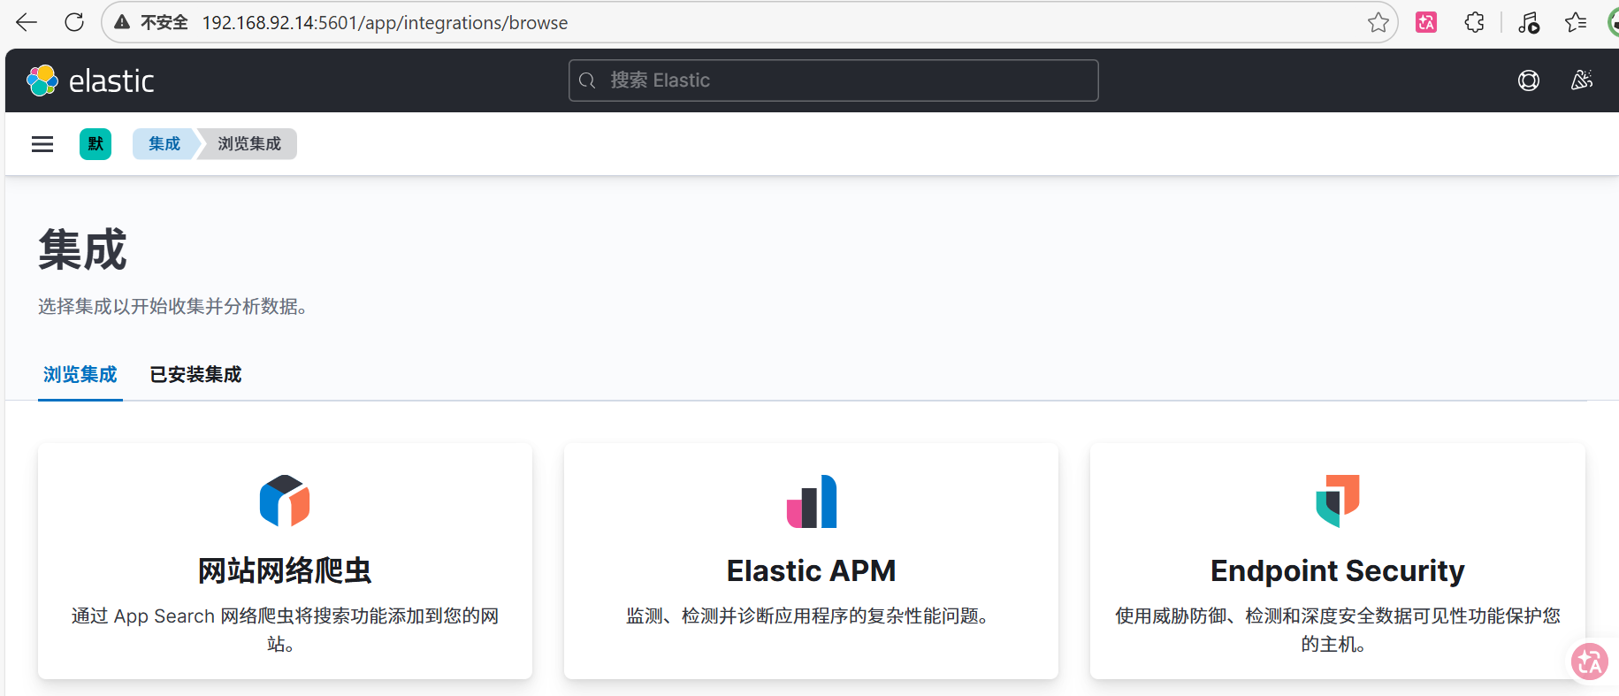
Task: Click the 集成 page heading
Action: tap(82, 249)
